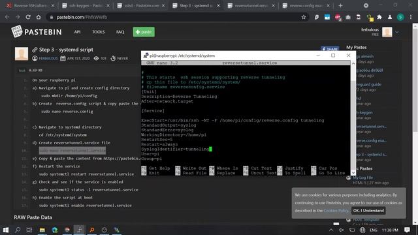Bookmark this page with star icon
This screenshot has height=235, width=418.
(304, 17)
